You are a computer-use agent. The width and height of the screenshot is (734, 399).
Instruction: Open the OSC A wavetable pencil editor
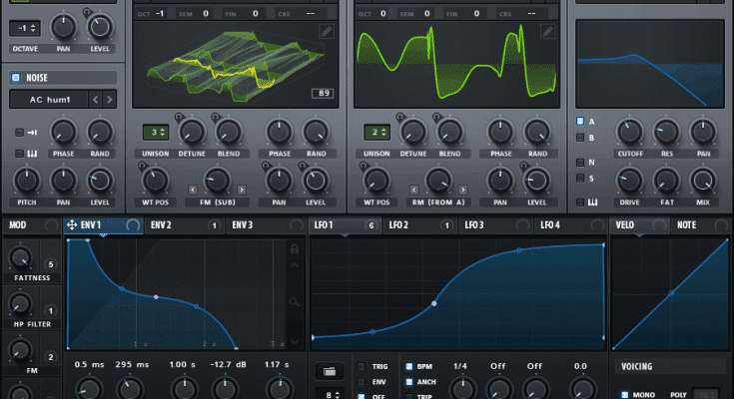(x=327, y=32)
